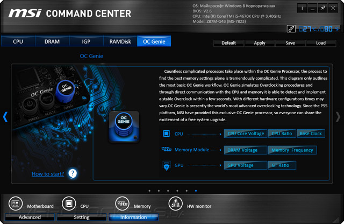
Task: Select the third page indicator dot
Action: (x=168, y=191)
